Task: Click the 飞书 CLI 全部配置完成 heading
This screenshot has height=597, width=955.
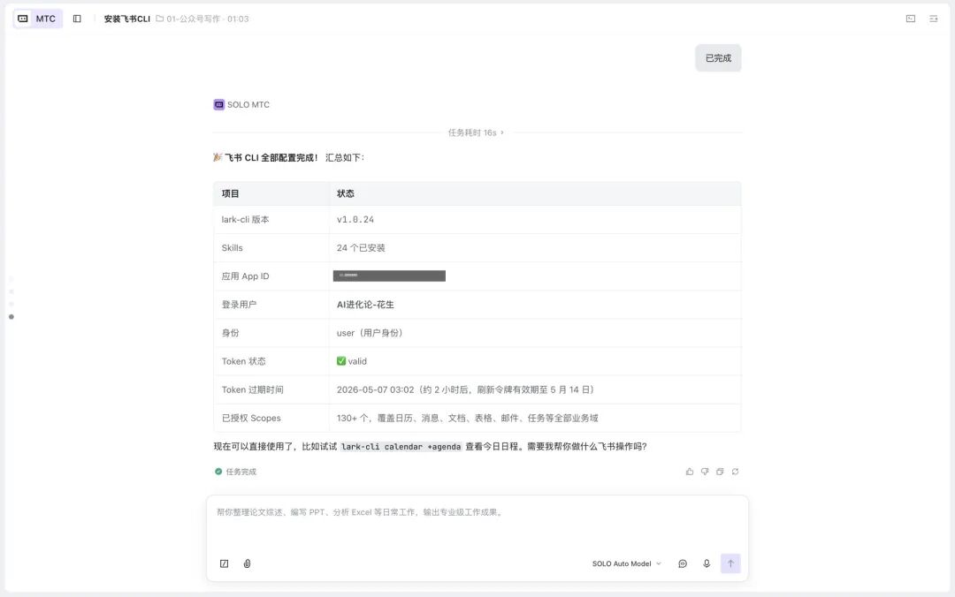Action: click(271, 157)
